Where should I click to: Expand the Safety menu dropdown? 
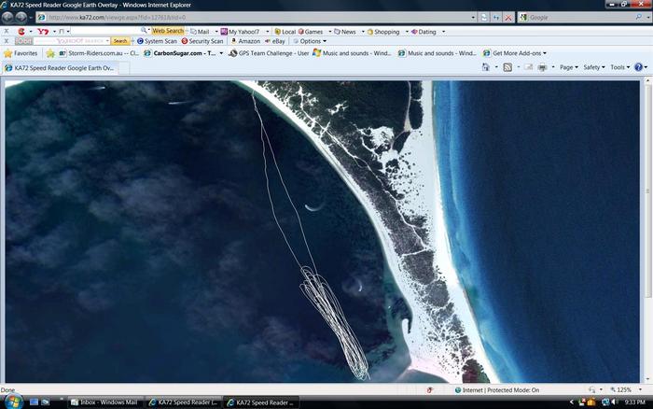(594, 67)
